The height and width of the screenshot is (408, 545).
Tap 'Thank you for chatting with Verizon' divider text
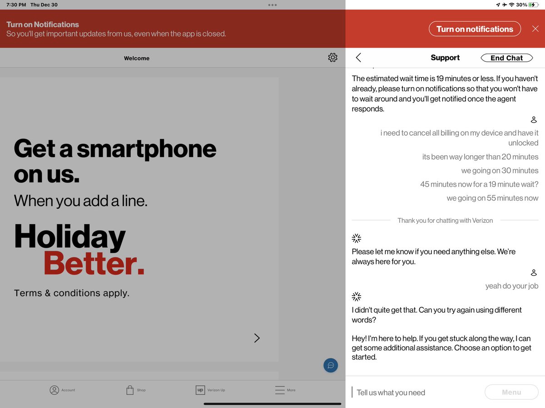coord(445,220)
